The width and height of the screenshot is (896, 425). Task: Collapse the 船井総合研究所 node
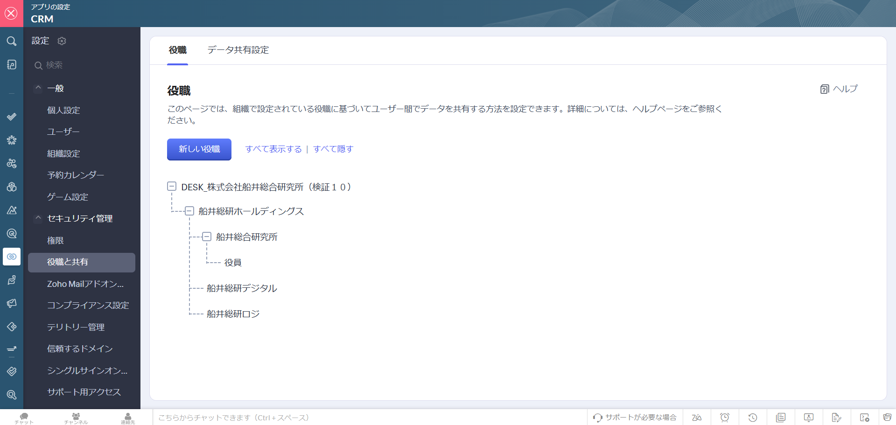point(207,237)
